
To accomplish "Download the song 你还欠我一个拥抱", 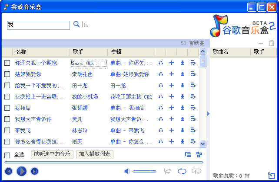I will [183, 63].
